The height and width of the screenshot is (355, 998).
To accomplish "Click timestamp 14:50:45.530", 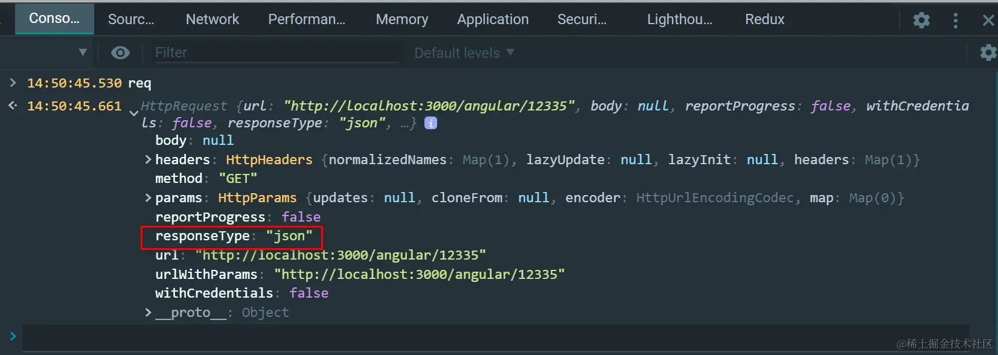I will click(x=74, y=83).
